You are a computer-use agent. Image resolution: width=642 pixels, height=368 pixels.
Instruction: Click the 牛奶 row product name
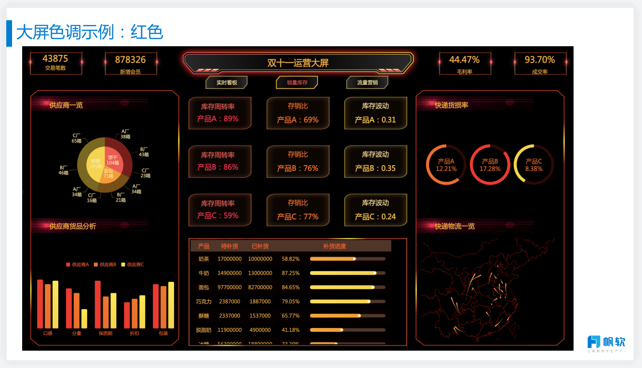coord(204,273)
